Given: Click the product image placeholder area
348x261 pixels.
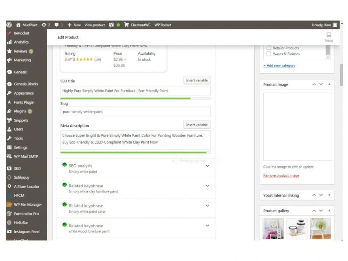Looking at the screenshot, I should coord(297,127).
